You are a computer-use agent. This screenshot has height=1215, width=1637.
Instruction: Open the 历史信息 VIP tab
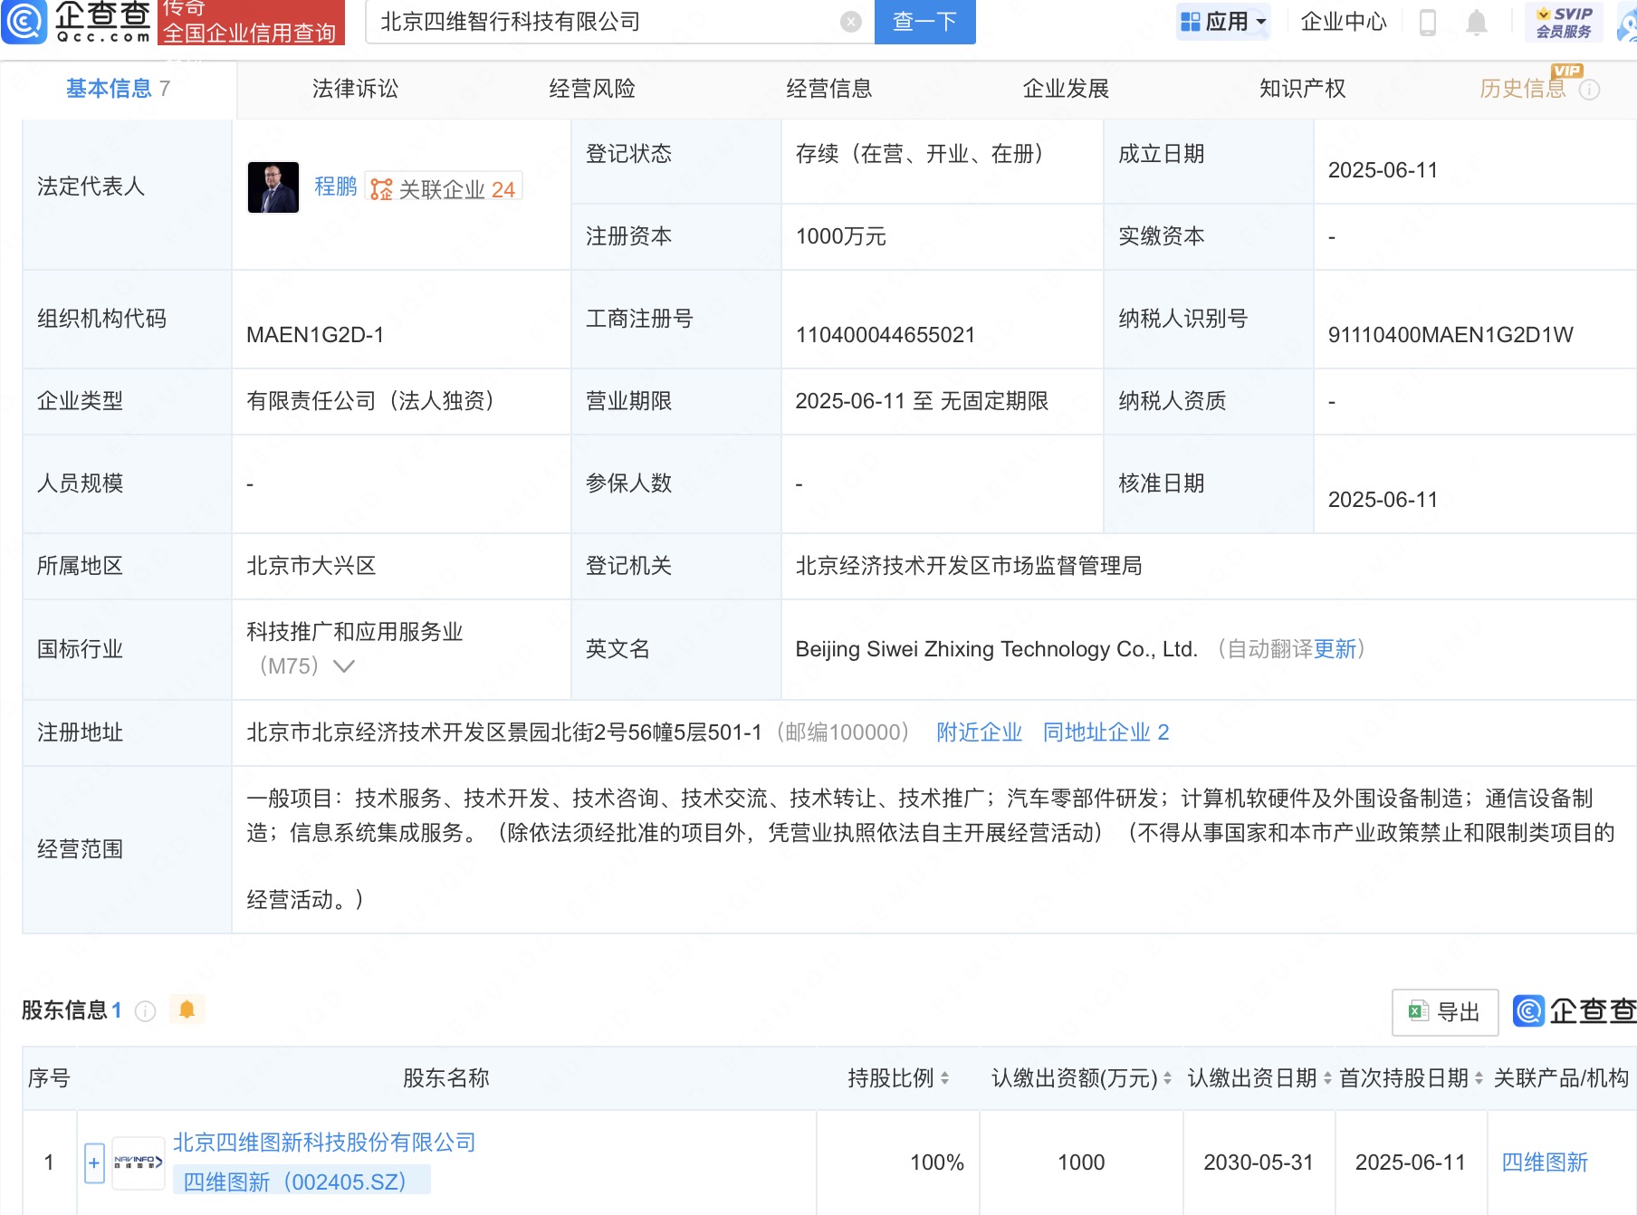click(1523, 89)
